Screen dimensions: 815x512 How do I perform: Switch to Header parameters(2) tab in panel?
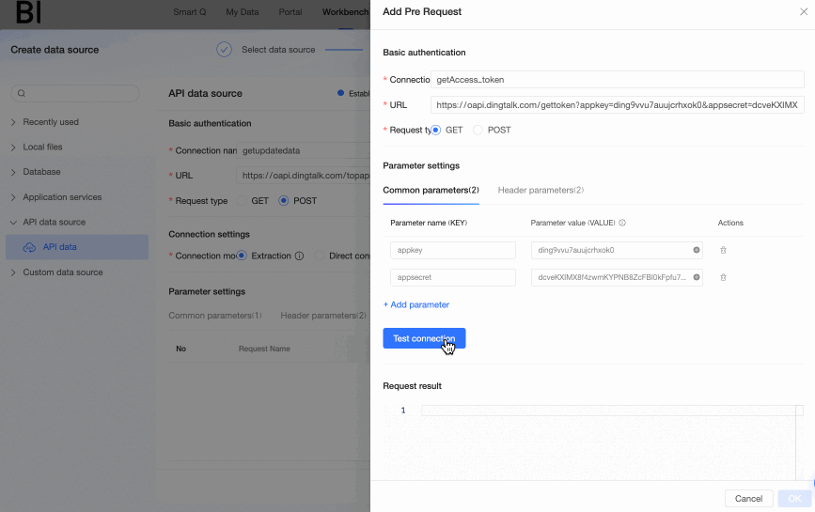tap(541, 191)
